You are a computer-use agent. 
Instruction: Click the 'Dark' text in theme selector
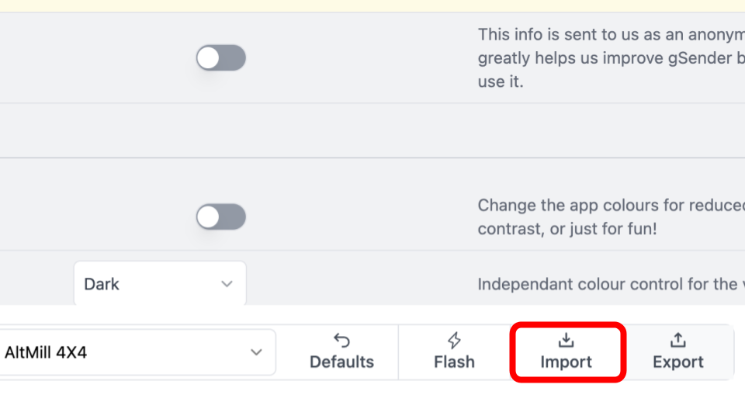coord(102,284)
